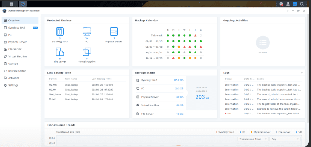311x147 pixels.
Task: Open Settings in sidebar
Action: pos(20,85)
